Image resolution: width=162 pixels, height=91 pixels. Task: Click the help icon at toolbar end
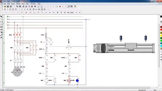(75, 7)
